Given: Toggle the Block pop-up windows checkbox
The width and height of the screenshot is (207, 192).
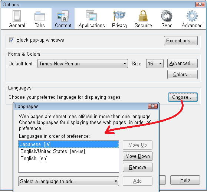Looking at the screenshot, I should click(11, 40).
